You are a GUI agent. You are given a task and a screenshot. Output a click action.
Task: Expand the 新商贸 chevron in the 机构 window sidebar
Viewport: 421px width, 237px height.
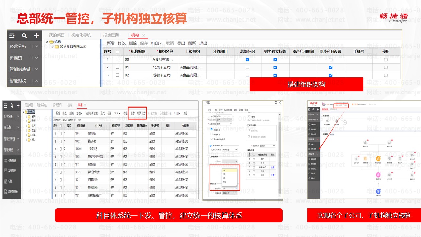[37, 58]
